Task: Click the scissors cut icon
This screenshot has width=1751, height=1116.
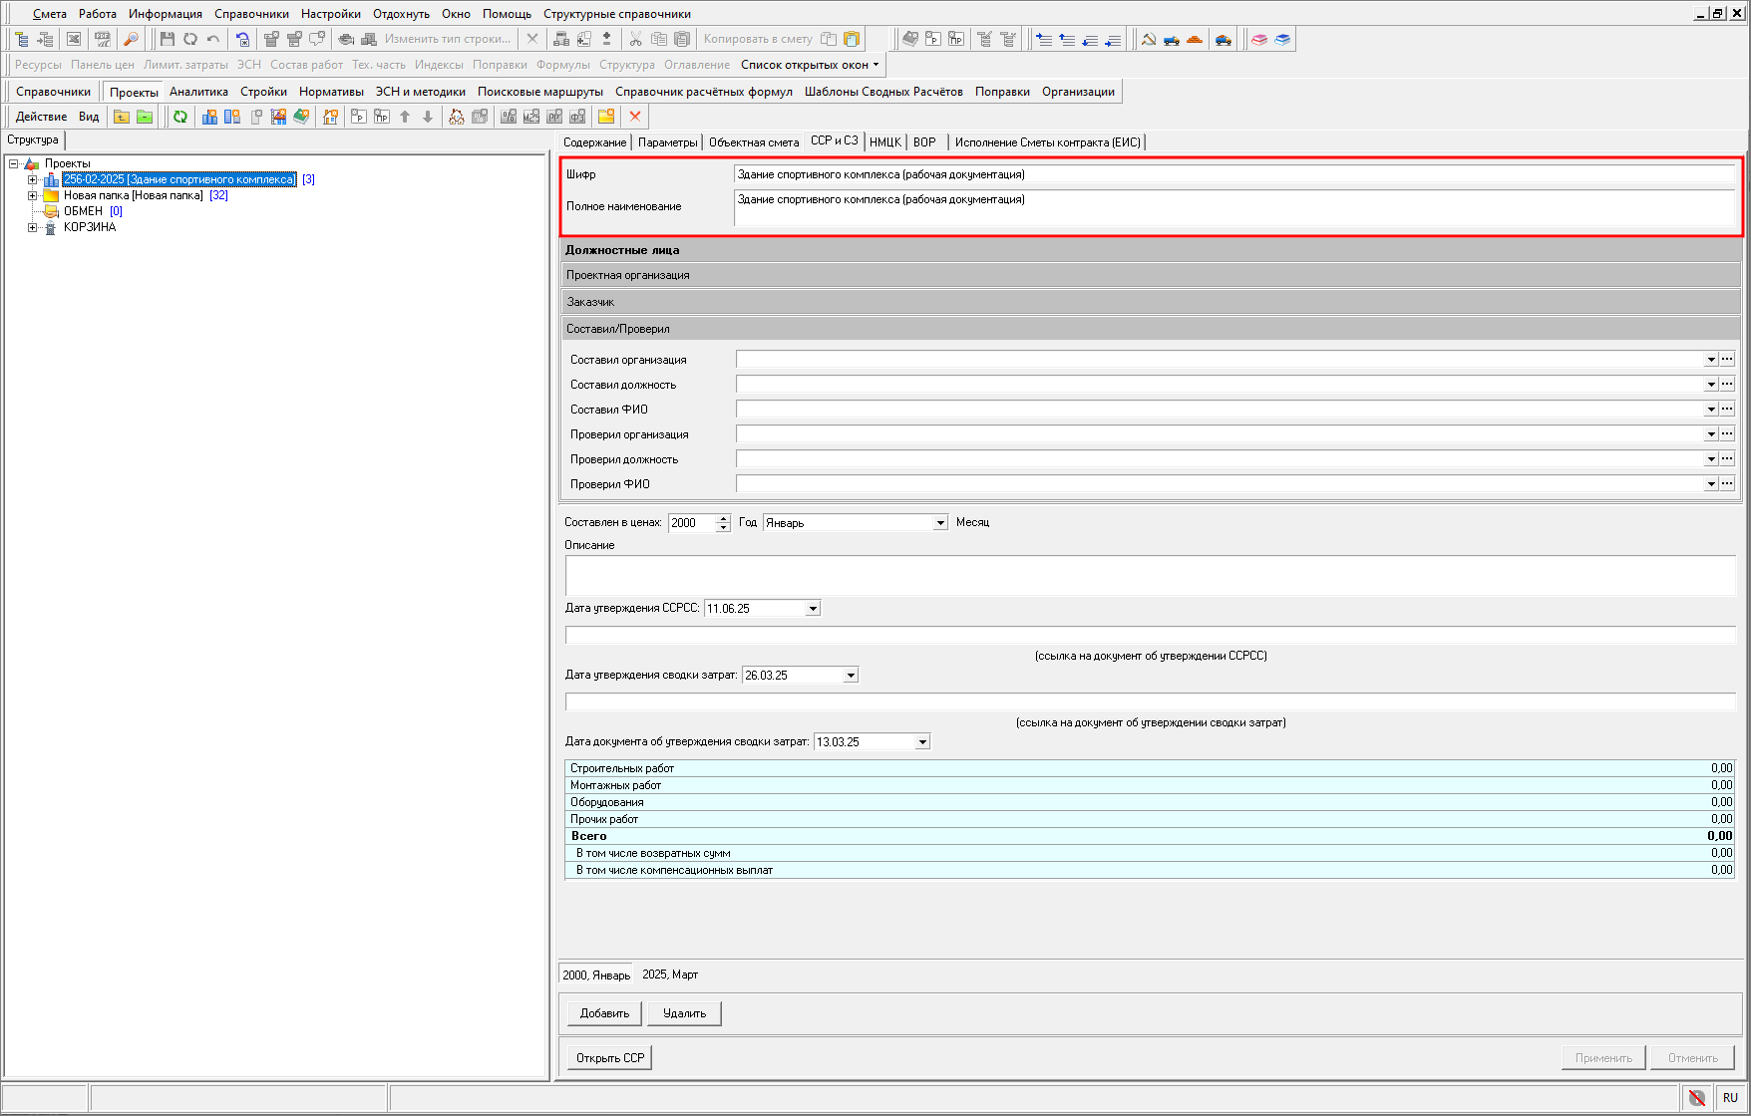Action: [x=635, y=39]
